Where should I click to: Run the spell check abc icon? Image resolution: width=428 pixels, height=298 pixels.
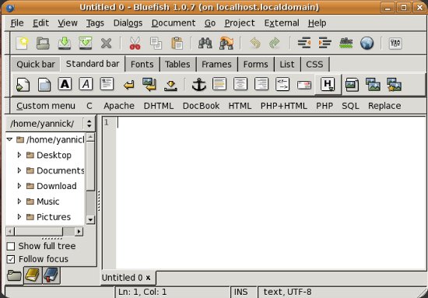tap(346, 43)
